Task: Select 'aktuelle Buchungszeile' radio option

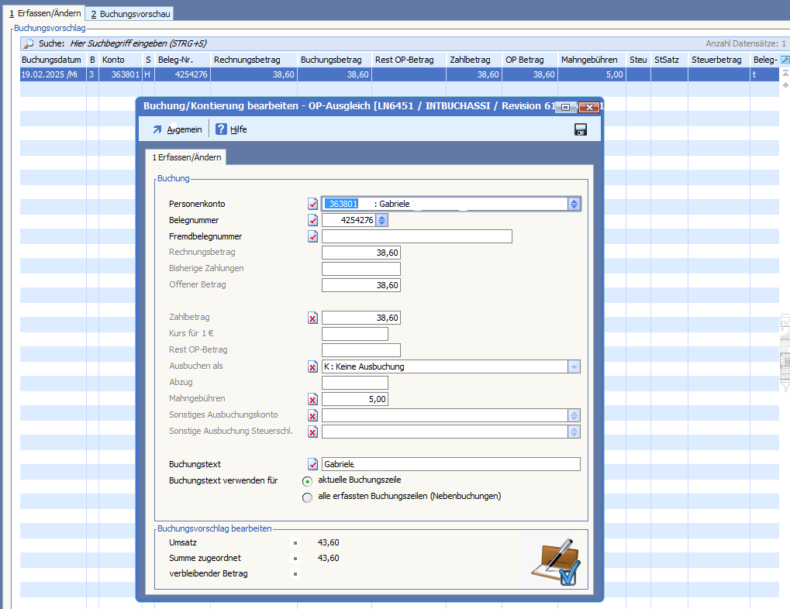Action: (307, 480)
